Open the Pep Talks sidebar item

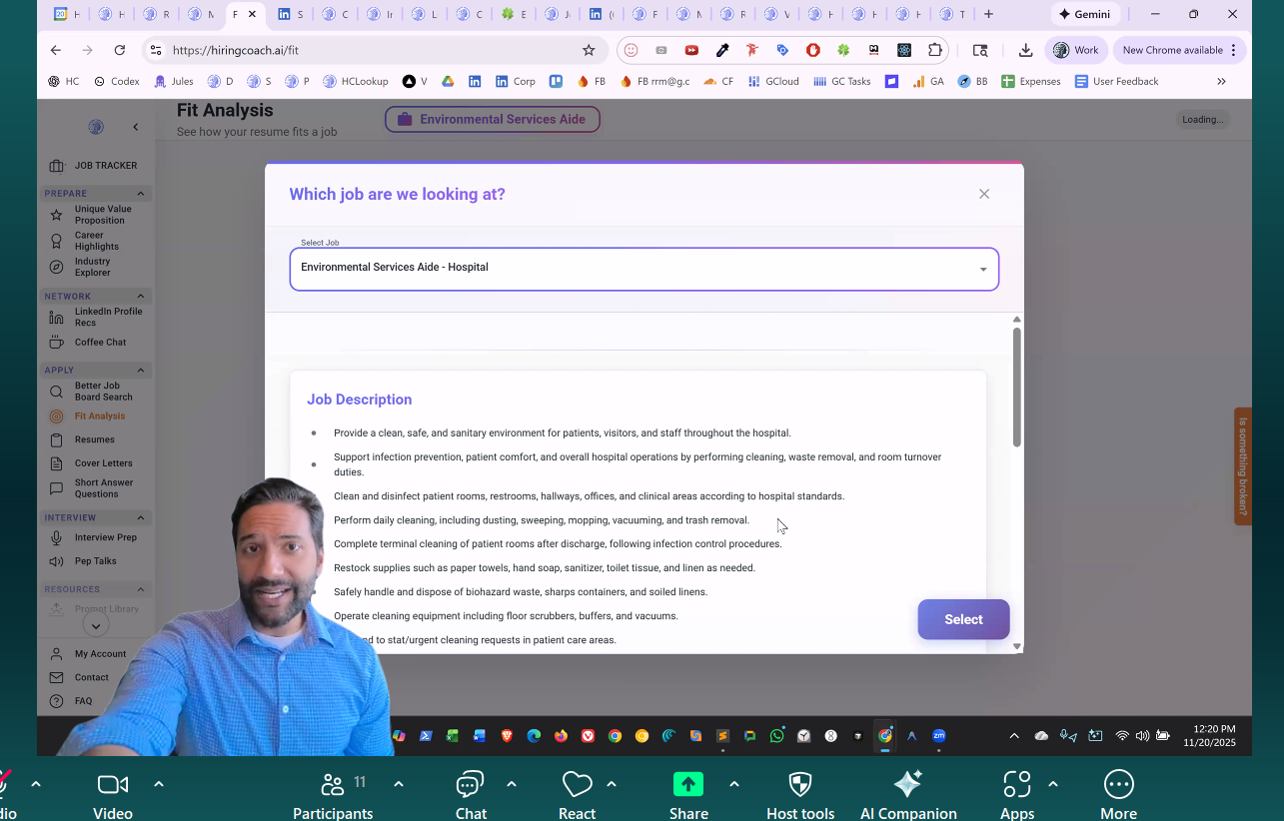pos(95,561)
